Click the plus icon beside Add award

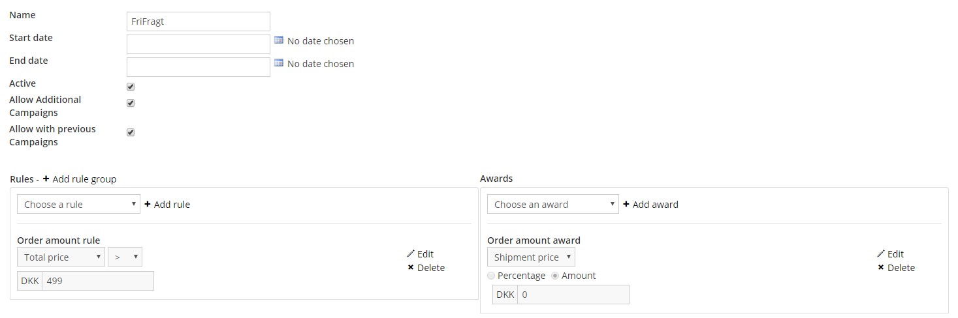click(626, 204)
